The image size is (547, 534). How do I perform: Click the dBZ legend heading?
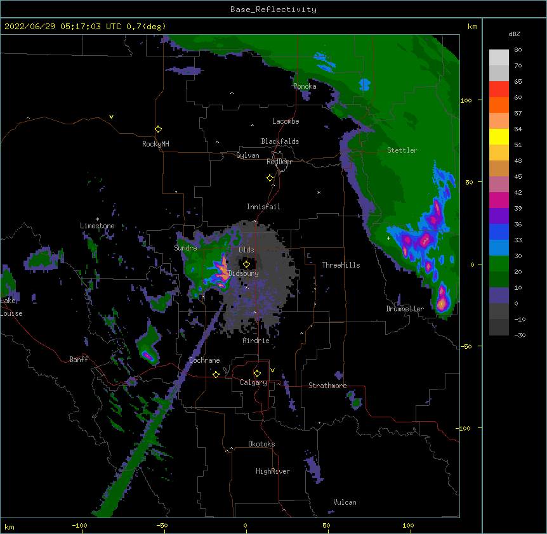pos(514,34)
